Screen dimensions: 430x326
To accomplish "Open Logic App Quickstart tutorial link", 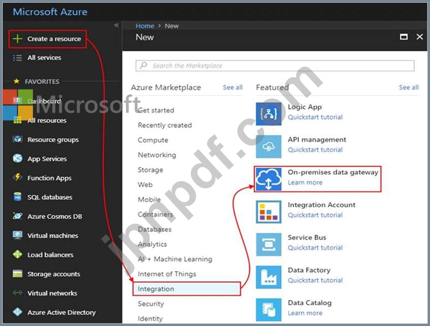I will (315, 117).
